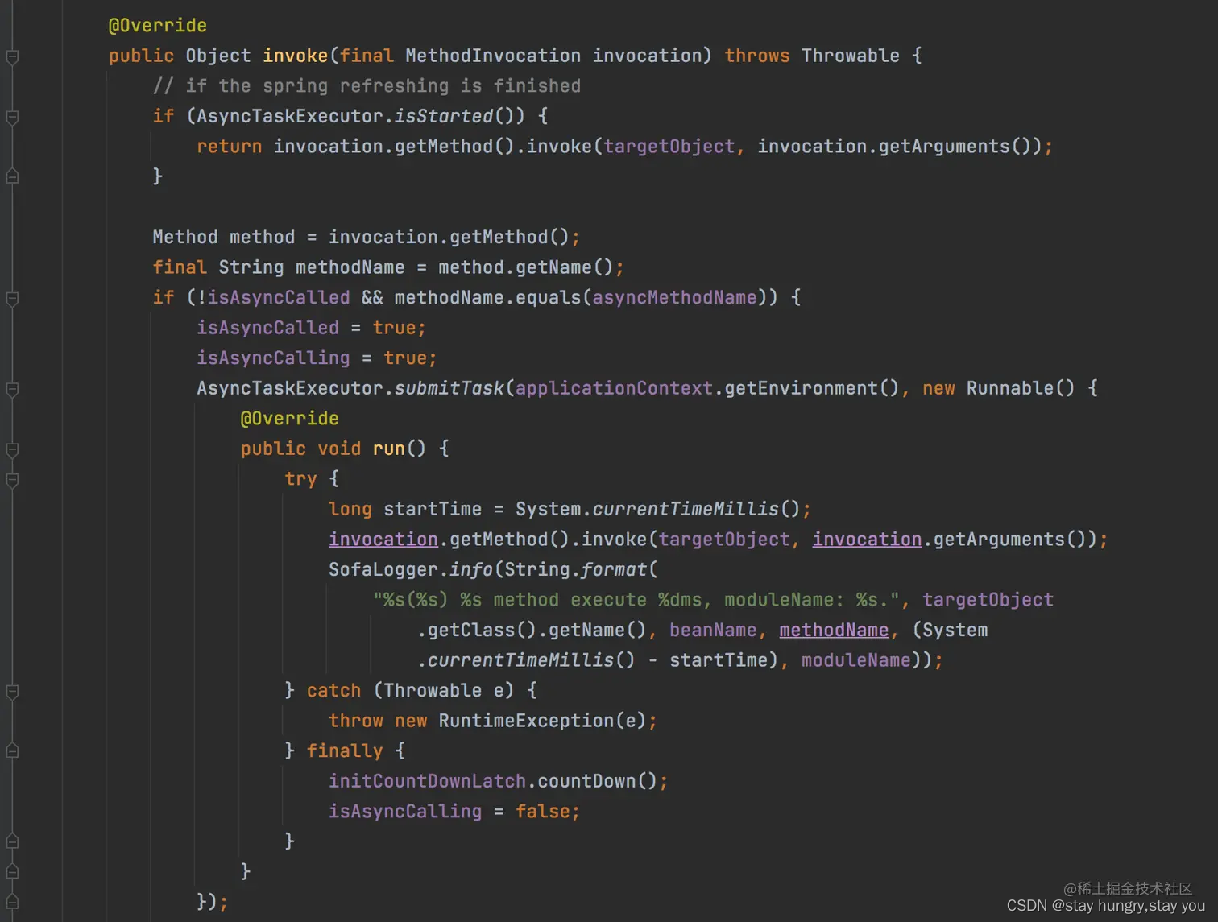Click the run method name
1218x922 pixels.
pos(388,449)
